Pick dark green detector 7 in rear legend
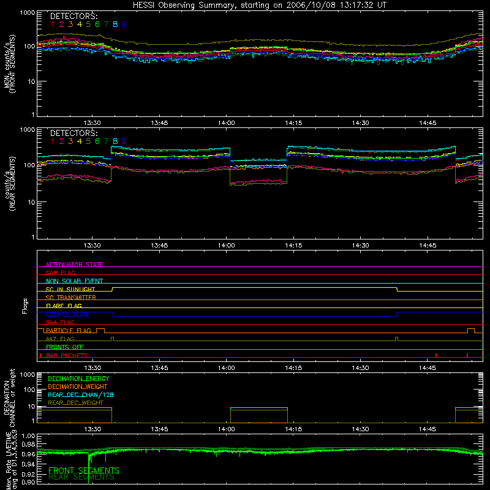 tap(106, 141)
